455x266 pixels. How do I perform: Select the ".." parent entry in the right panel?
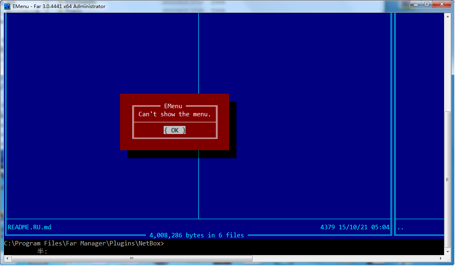(x=400, y=227)
